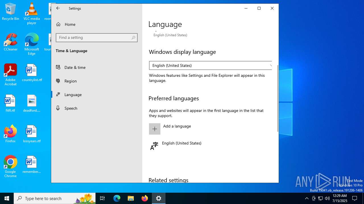Open Firefox from the taskbar
This screenshot has width=364, height=204.
pos(145,198)
